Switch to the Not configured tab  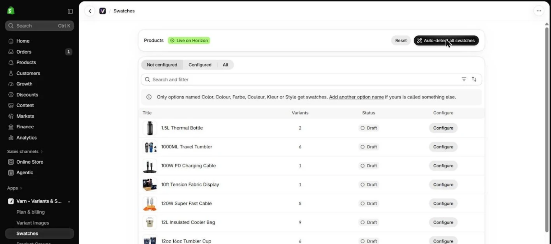pyautogui.click(x=162, y=65)
